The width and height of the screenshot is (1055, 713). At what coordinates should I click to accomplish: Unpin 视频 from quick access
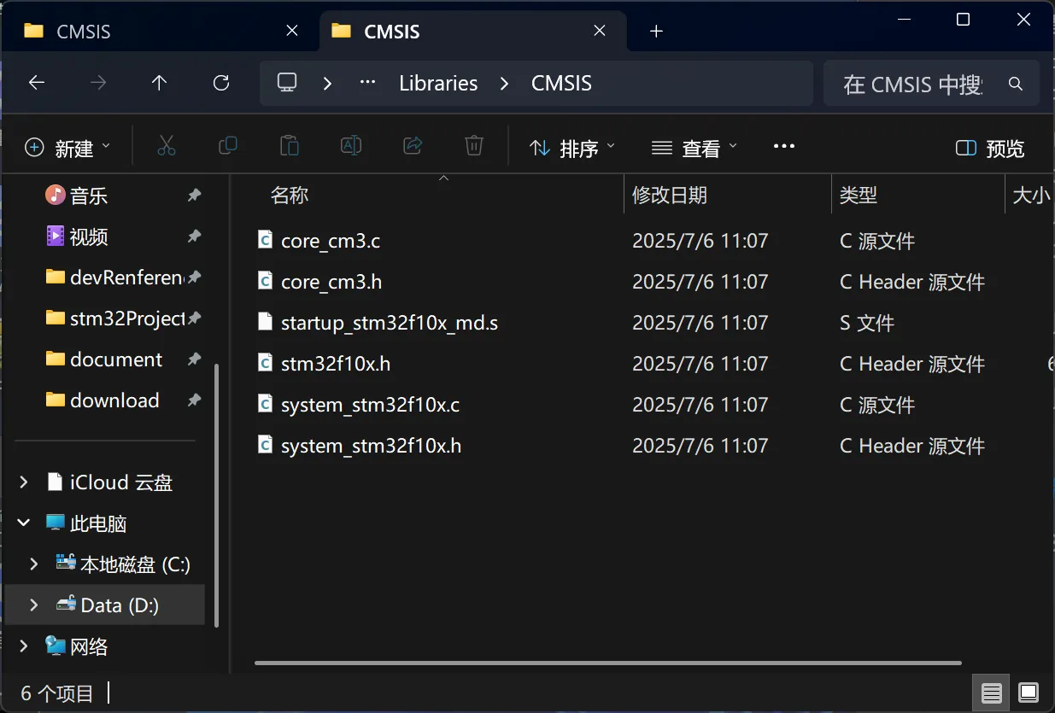195,237
